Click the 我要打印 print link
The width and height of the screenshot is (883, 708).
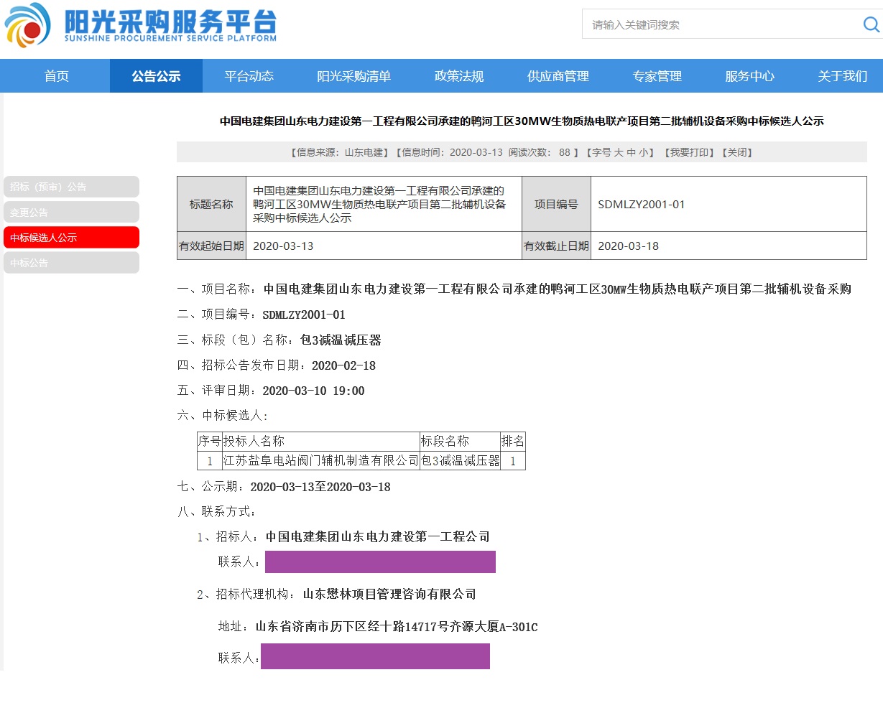coord(688,152)
